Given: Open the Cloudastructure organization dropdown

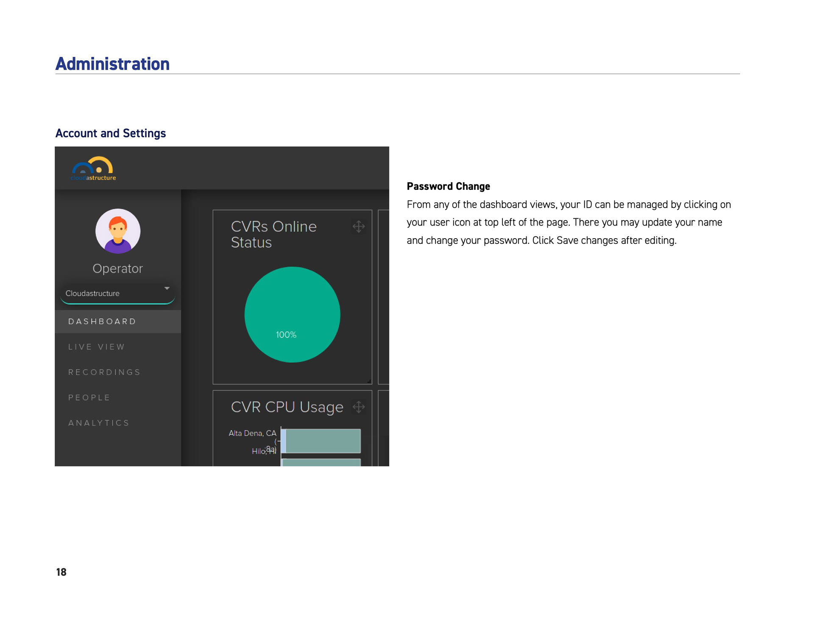Looking at the screenshot, I should tap(118, 293).
